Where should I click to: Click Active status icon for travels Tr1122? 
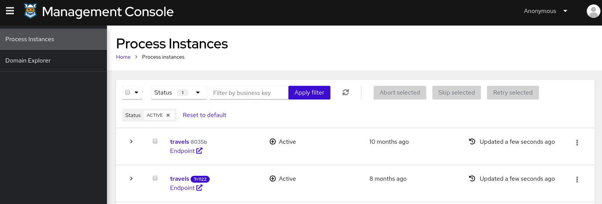[273, 179]
